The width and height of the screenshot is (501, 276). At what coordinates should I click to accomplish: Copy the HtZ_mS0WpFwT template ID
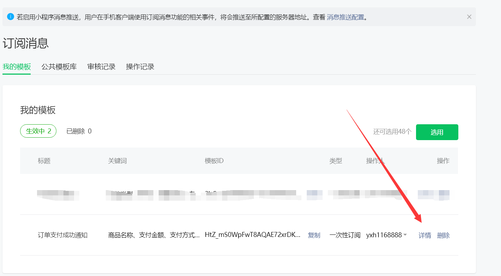pos(313,235)
